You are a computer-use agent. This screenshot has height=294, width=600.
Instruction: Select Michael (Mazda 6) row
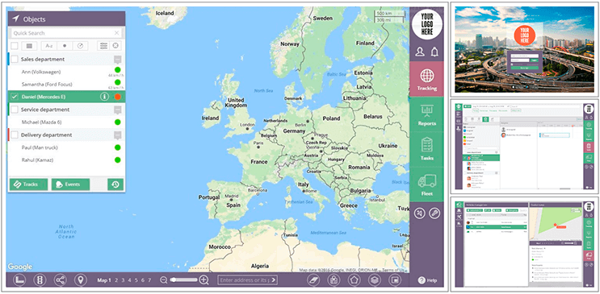click(x=66, y=122)
